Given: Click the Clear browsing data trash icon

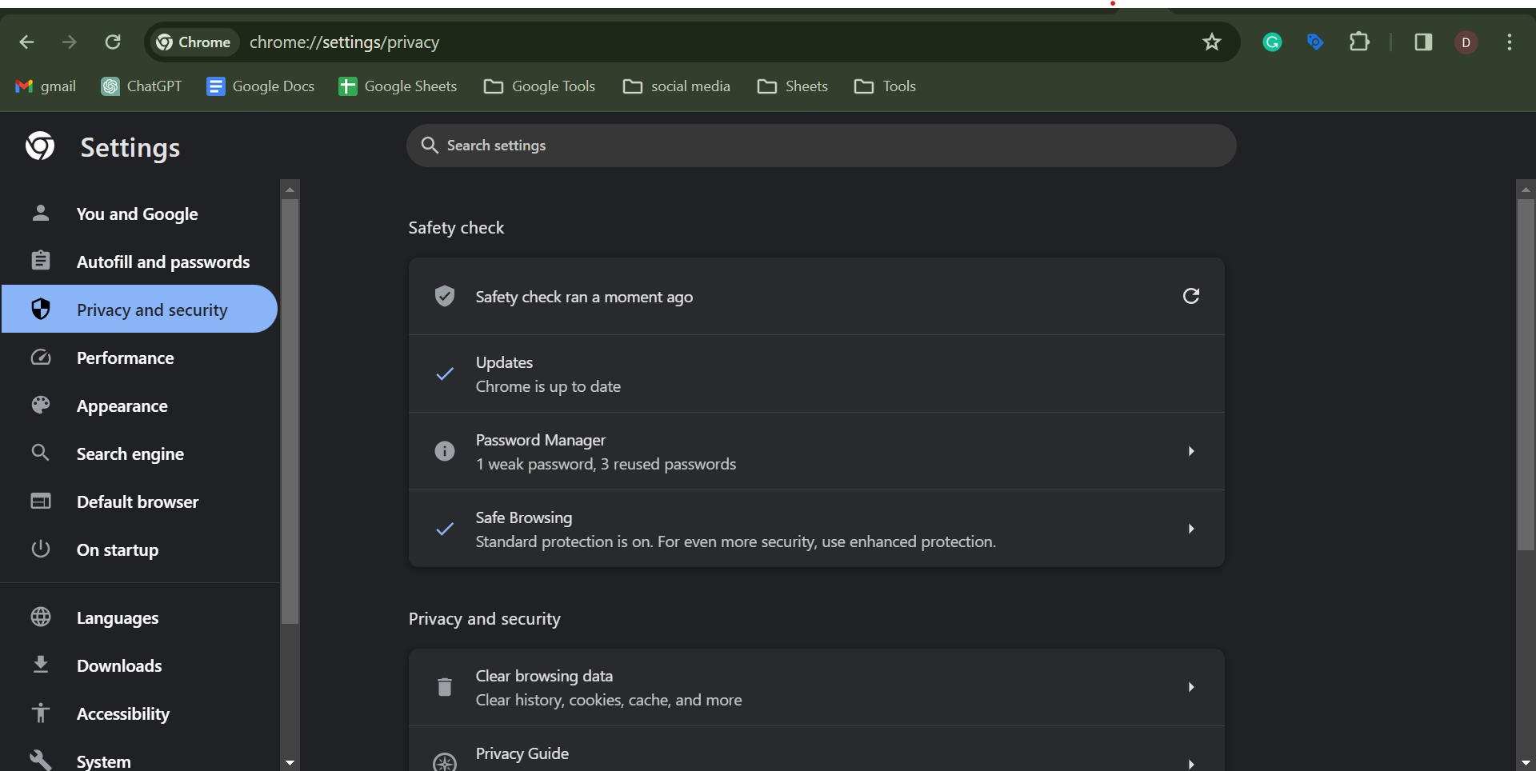Looking at the screenshot, I should [445, 686].
